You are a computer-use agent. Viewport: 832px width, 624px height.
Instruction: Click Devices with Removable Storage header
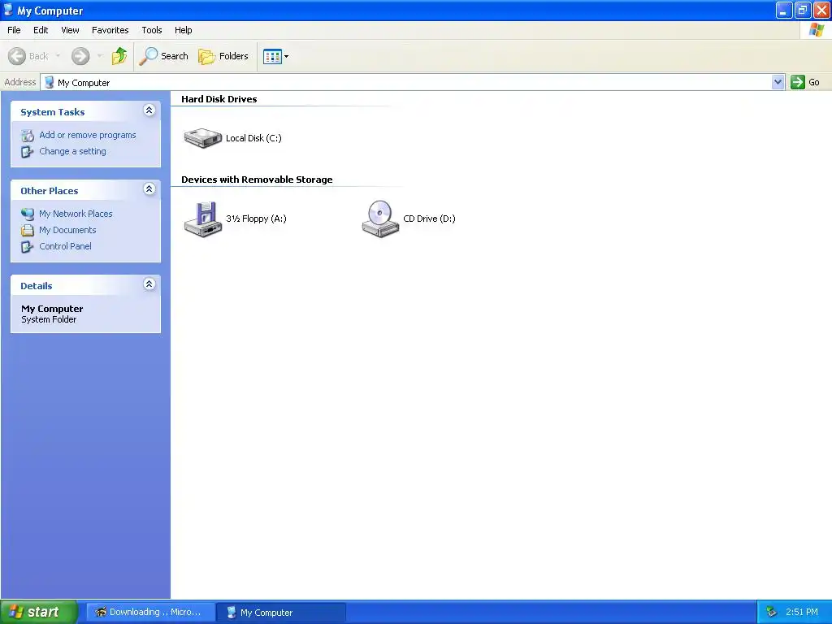257,180
